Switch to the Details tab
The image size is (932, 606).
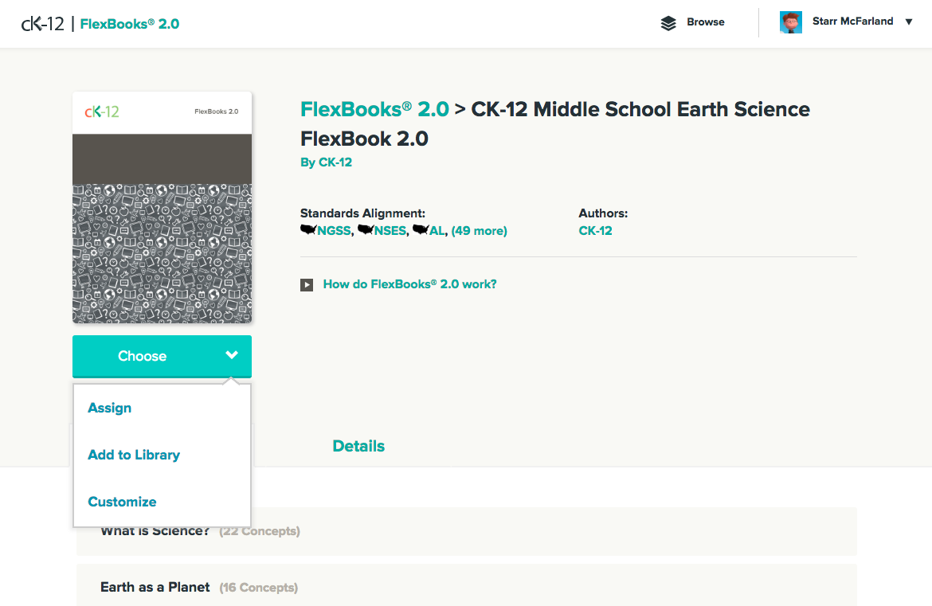[358, 446]
